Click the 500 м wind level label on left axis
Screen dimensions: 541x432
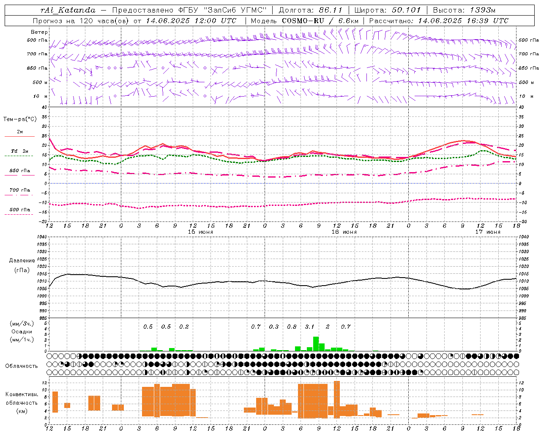40,82
